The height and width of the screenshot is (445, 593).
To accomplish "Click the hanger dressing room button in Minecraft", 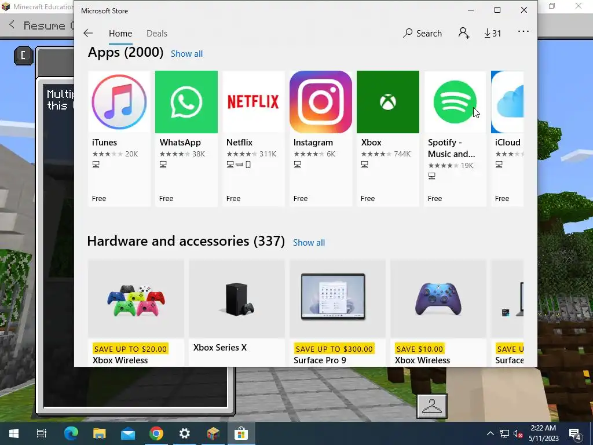I will point(432,406).
